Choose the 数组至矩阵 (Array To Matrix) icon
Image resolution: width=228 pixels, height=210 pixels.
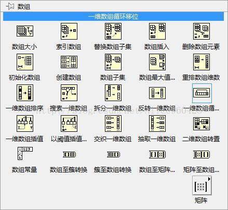coord(157,154)
